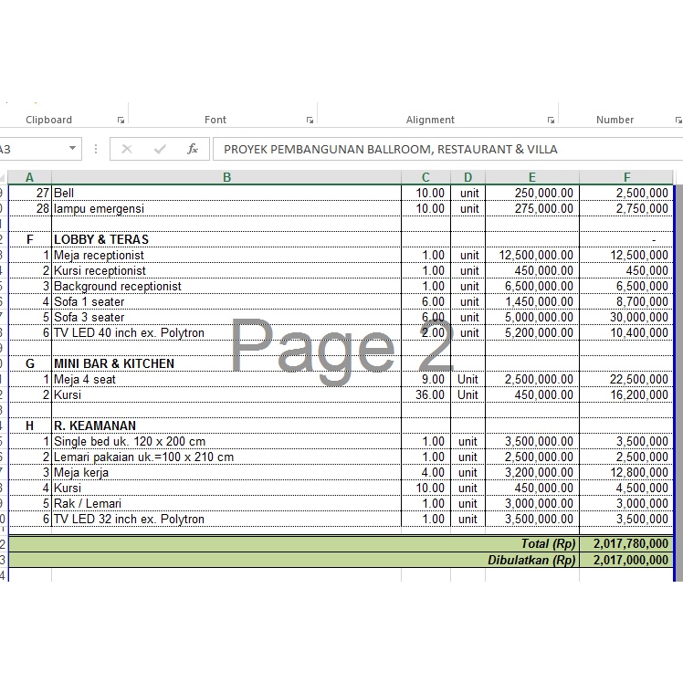This screenshot has height=683, width=683.
Task: Open the Alignment dialog launcher
Action: coord(551,121)
